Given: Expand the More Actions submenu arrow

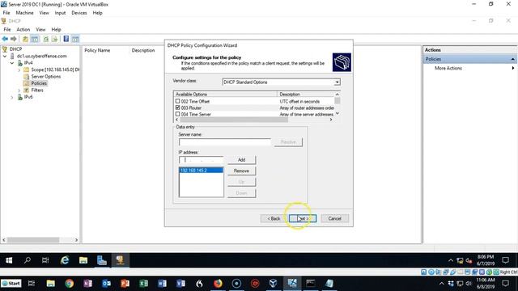Looking at the screenshot, I should 513,68.
